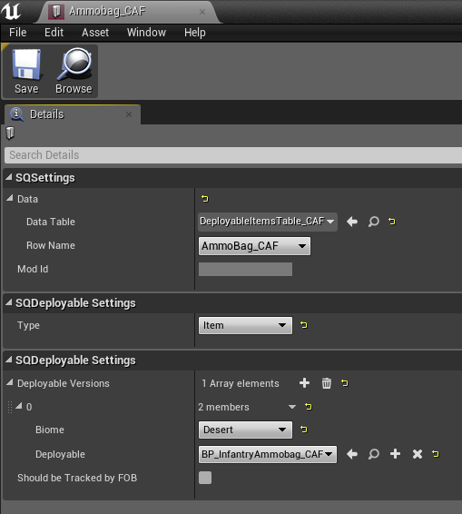The width and height of the screenshot is (462, 514).
Task: Open the Row Name AmmoBag_CAF dropdown
Action: (x=254, y=246)
